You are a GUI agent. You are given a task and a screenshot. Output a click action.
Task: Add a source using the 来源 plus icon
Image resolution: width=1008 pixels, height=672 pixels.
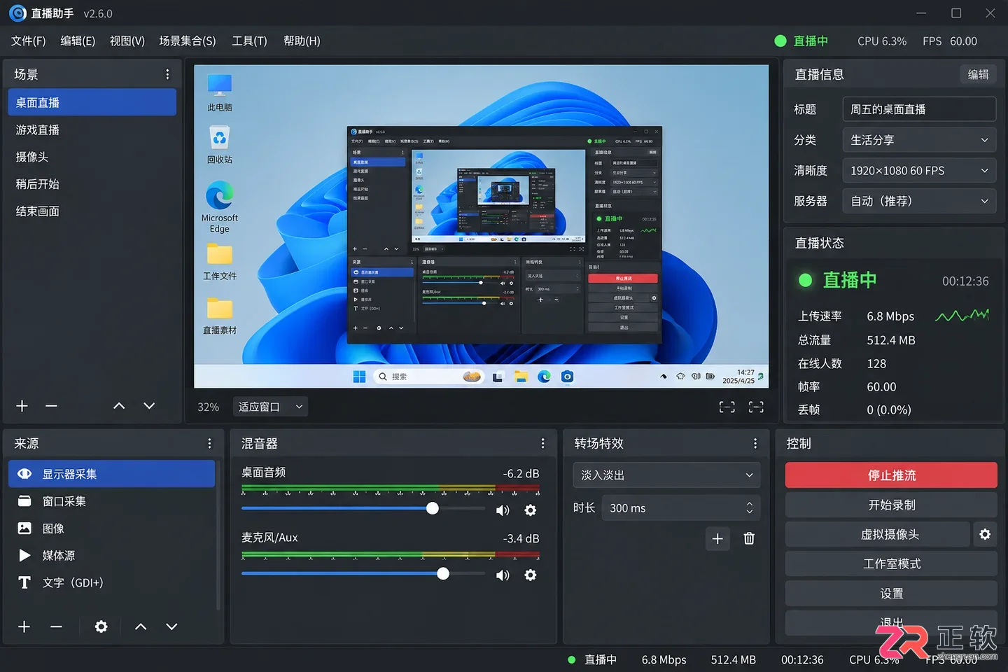(24, 626)
